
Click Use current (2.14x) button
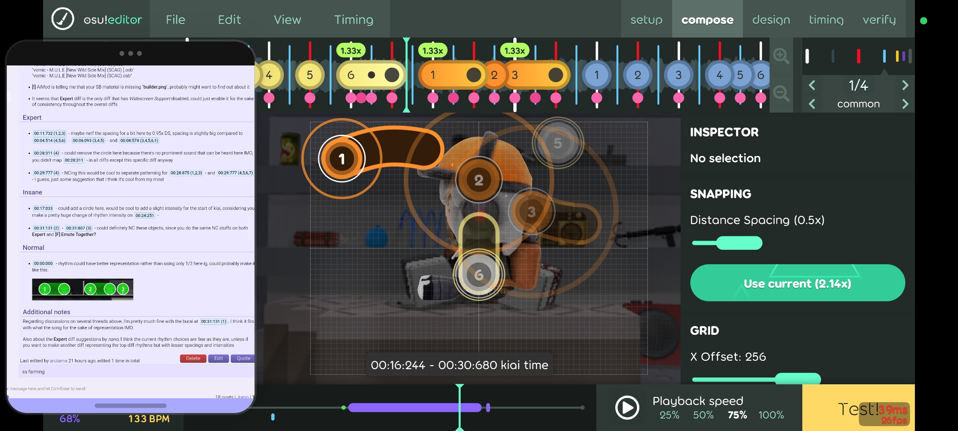[x=797, y=283]
